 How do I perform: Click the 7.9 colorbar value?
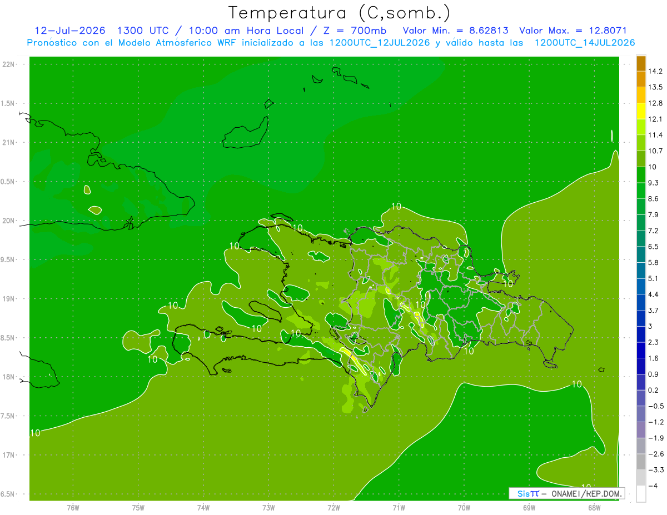(654, 214)
